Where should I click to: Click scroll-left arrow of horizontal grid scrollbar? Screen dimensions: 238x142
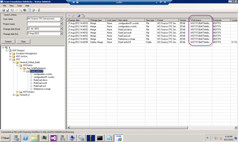(68, 128)
